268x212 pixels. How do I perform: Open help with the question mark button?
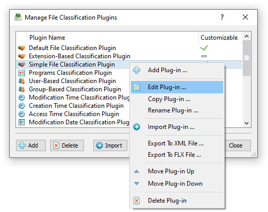(222, 17)
